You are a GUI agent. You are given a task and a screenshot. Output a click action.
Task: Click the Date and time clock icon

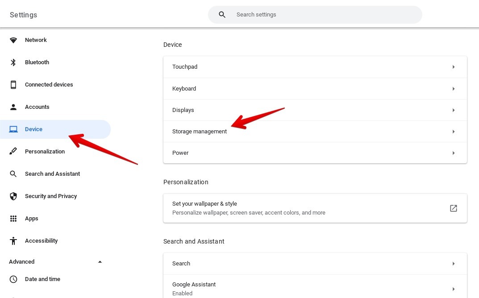[x=13, y=279]
